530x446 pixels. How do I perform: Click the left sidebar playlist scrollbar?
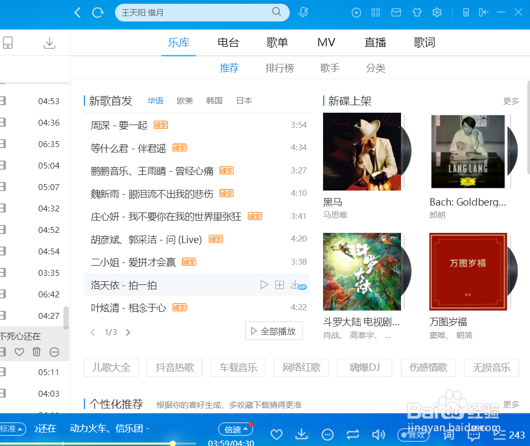coord(66,318)
